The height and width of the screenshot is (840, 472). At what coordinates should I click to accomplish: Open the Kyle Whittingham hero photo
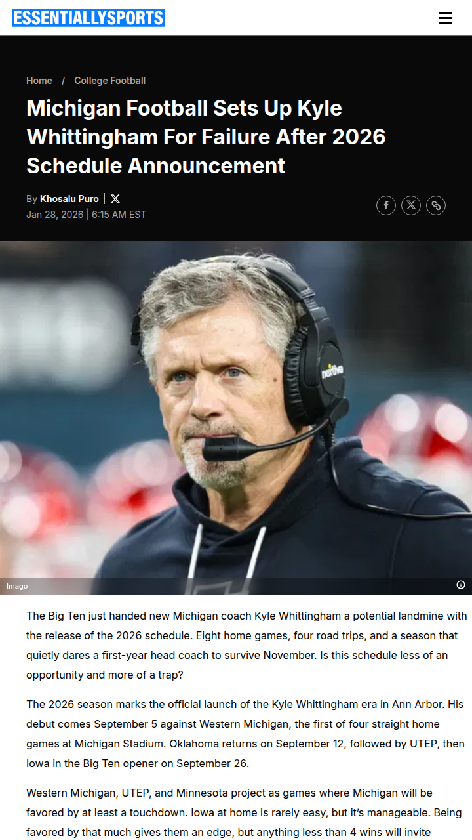(x=236, y=417)
